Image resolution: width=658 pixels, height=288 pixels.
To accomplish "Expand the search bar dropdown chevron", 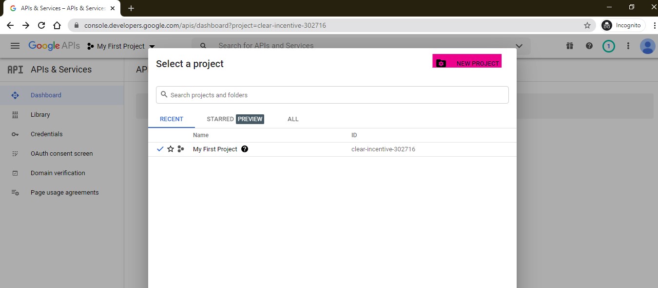I will tap(519, 46).
